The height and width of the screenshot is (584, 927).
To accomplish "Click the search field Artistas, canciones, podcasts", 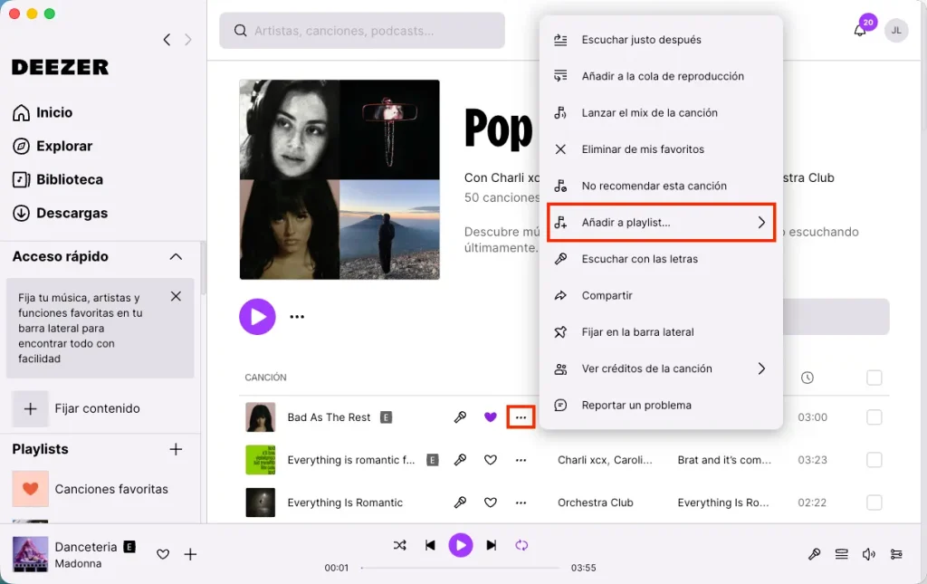I will click(362, 31).
